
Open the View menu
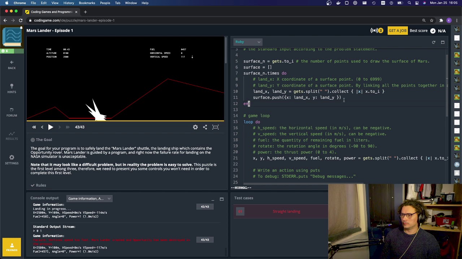pyautogui.click(x=55, y=3)
